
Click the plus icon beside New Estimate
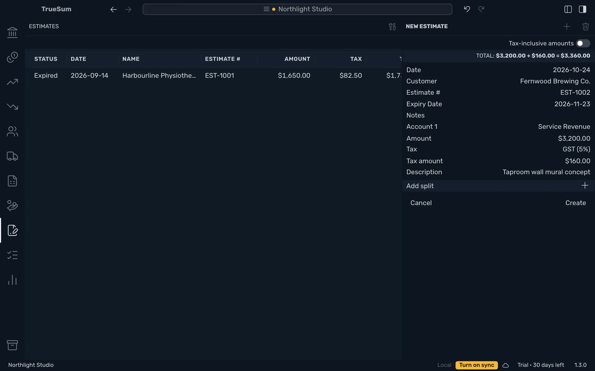point(567,27)
